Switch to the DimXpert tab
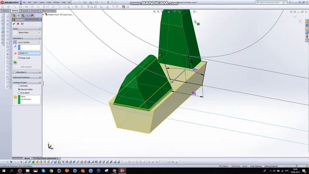Screen dimensions: 309x174 pyautogui.click(x=35, y=11)
